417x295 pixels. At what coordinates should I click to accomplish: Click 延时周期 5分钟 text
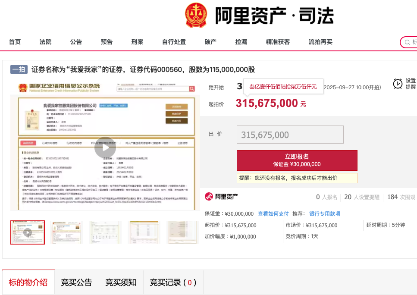coord(386,225)
